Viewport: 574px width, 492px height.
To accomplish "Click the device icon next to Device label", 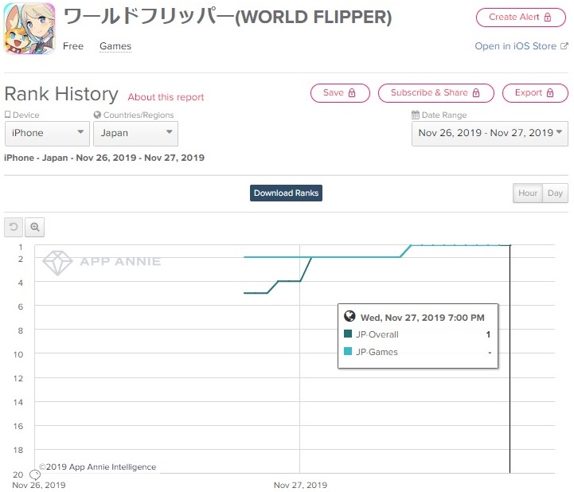I will 7,115.
